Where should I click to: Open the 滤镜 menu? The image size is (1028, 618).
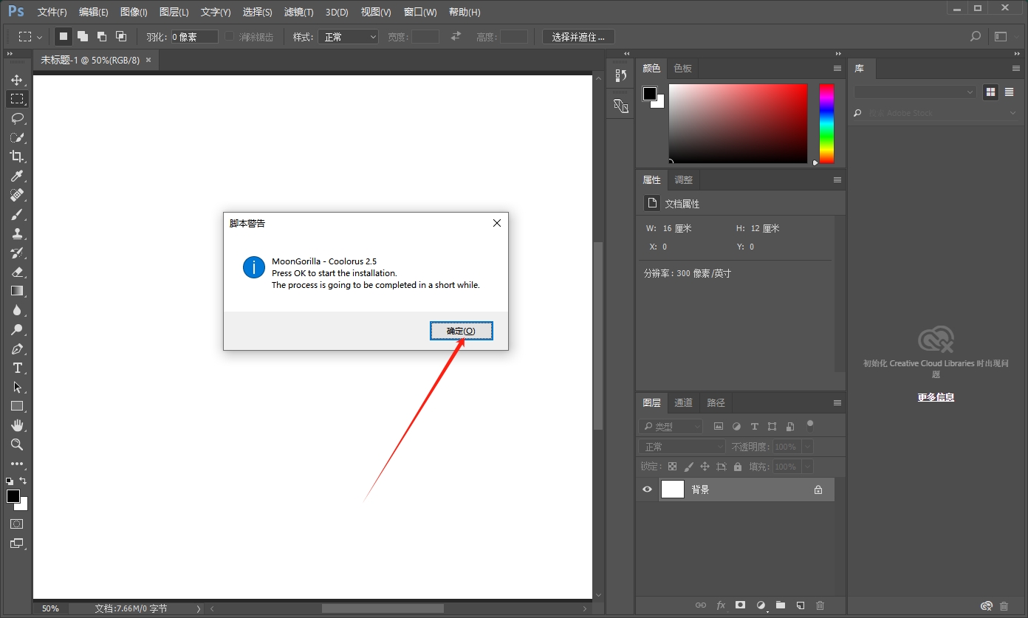point(298,12)
